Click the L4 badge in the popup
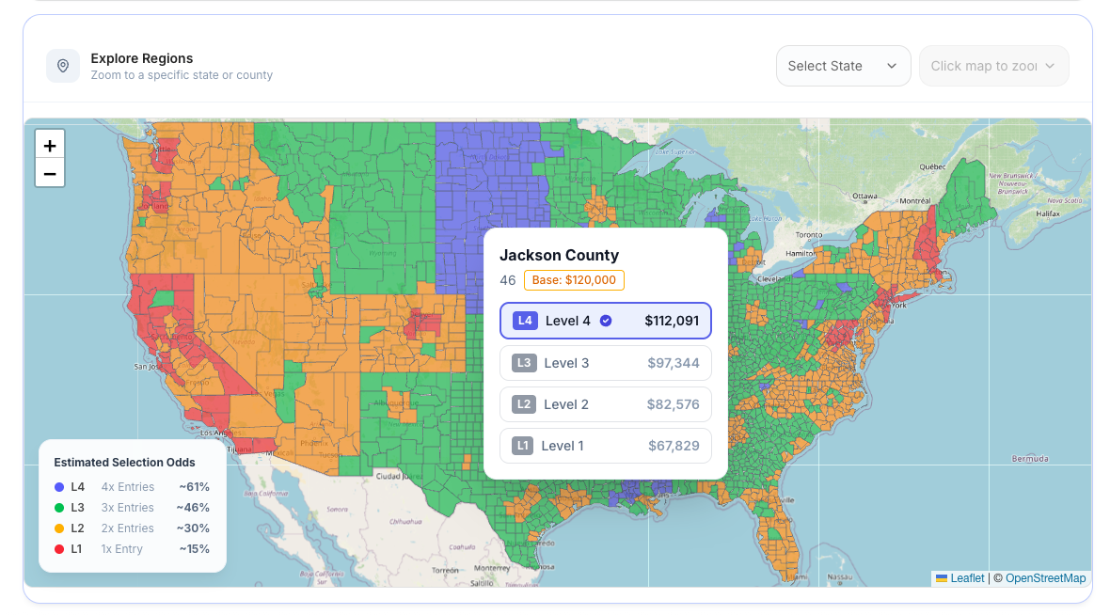Image resolution: width=1110 pixels, height=615 pixels. pos(525,321)
